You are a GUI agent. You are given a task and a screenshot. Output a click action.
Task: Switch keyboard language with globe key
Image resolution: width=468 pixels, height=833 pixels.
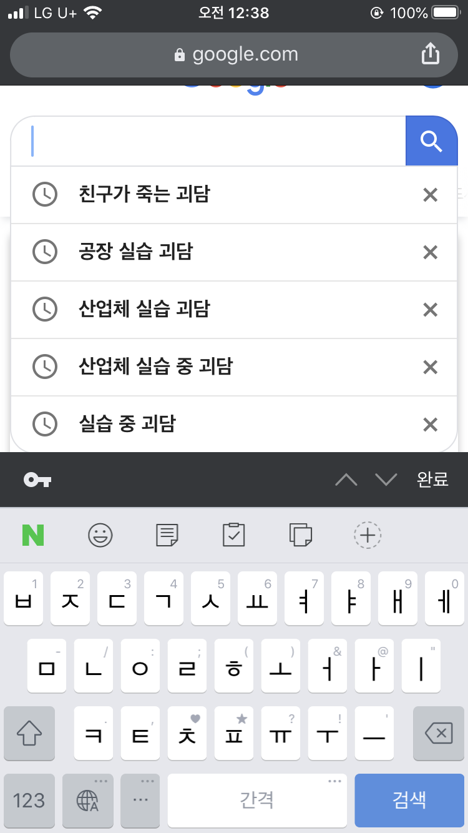87,800
